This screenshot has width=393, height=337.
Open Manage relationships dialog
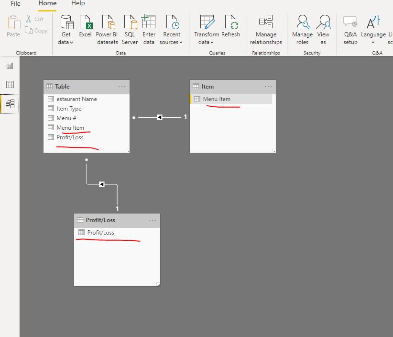pos(266,30)
